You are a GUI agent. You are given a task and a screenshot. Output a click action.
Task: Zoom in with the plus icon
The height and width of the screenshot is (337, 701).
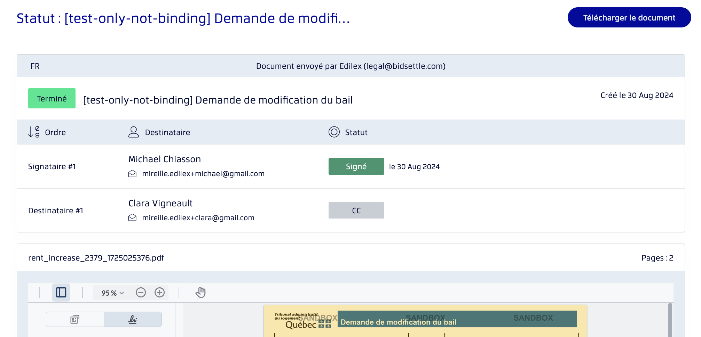coord(159,293)
